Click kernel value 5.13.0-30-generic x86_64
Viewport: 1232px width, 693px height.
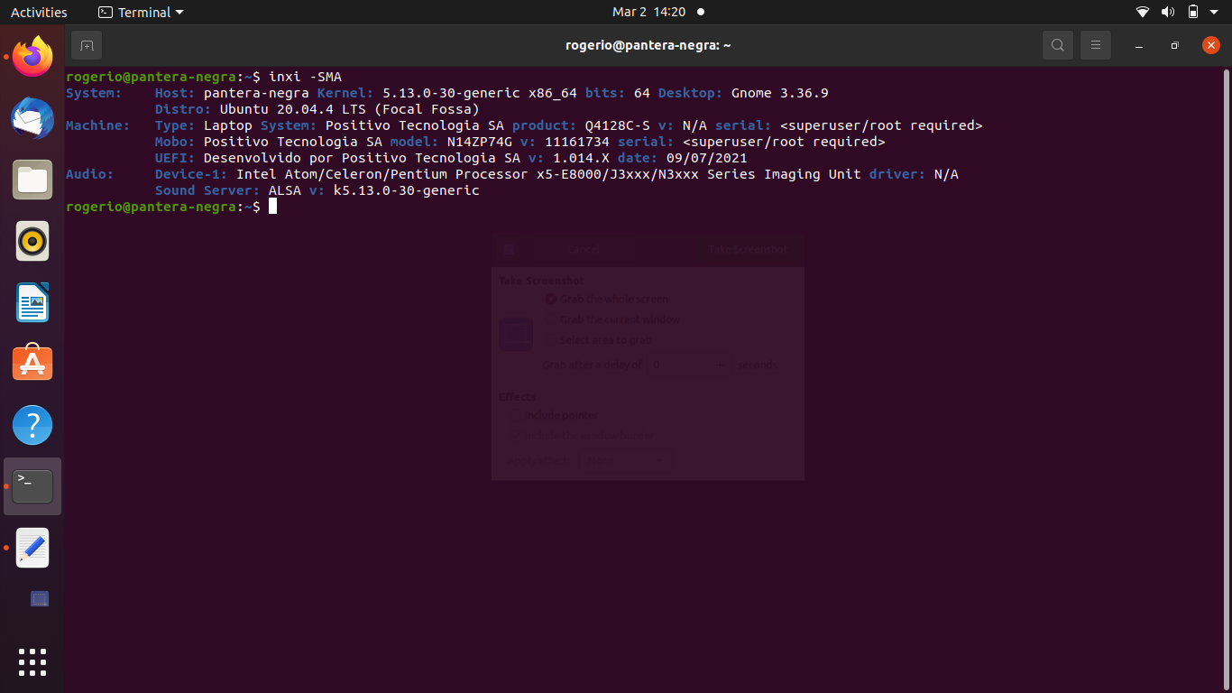point(480,93)
